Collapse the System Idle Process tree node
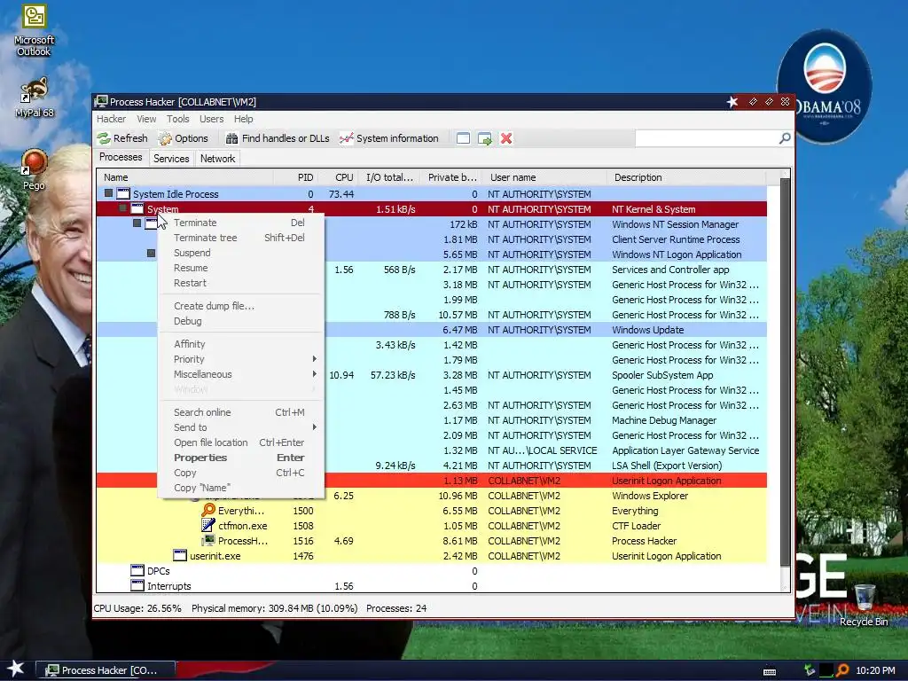Screen dimensions: 908x681 (108, 193)
